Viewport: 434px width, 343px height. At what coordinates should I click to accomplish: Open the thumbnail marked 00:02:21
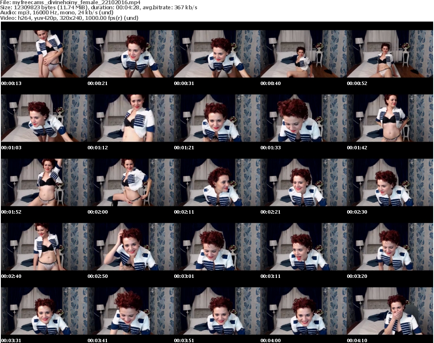[x=303, y=182]
